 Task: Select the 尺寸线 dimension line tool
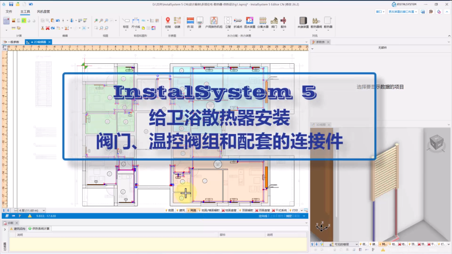(x=136, y=23)
